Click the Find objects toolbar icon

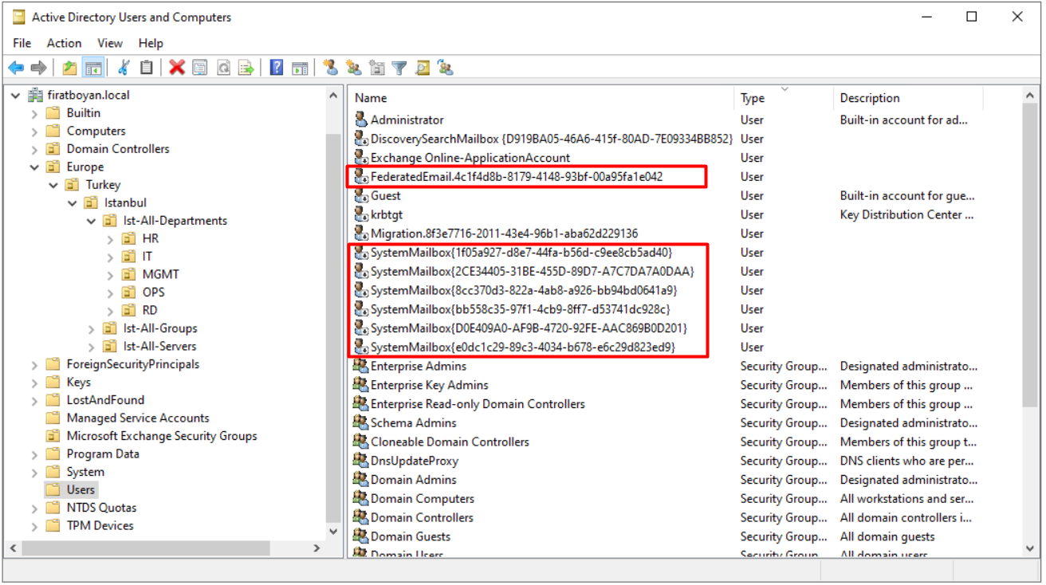(x=423, y=68)
